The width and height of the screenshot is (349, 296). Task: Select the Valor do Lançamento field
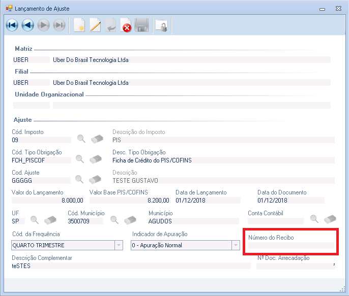pos(48,201)
